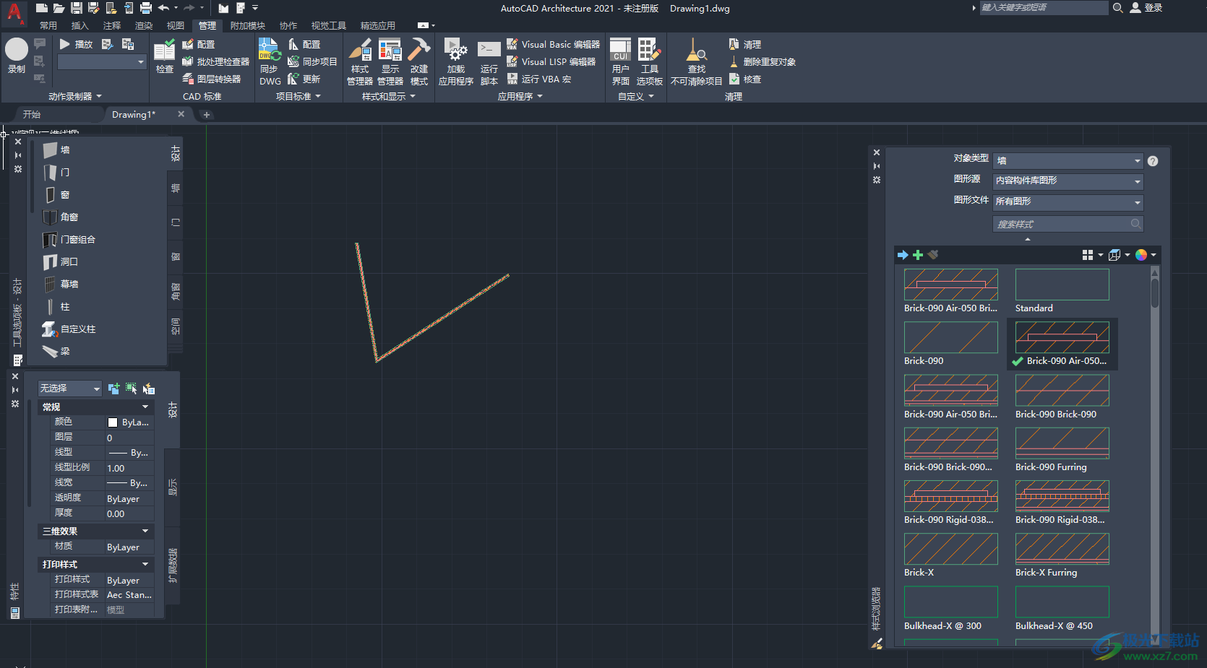1207x668 pixels.
Task: Click the 颜色 ByLayer color swatch
Action: (113, 422)
